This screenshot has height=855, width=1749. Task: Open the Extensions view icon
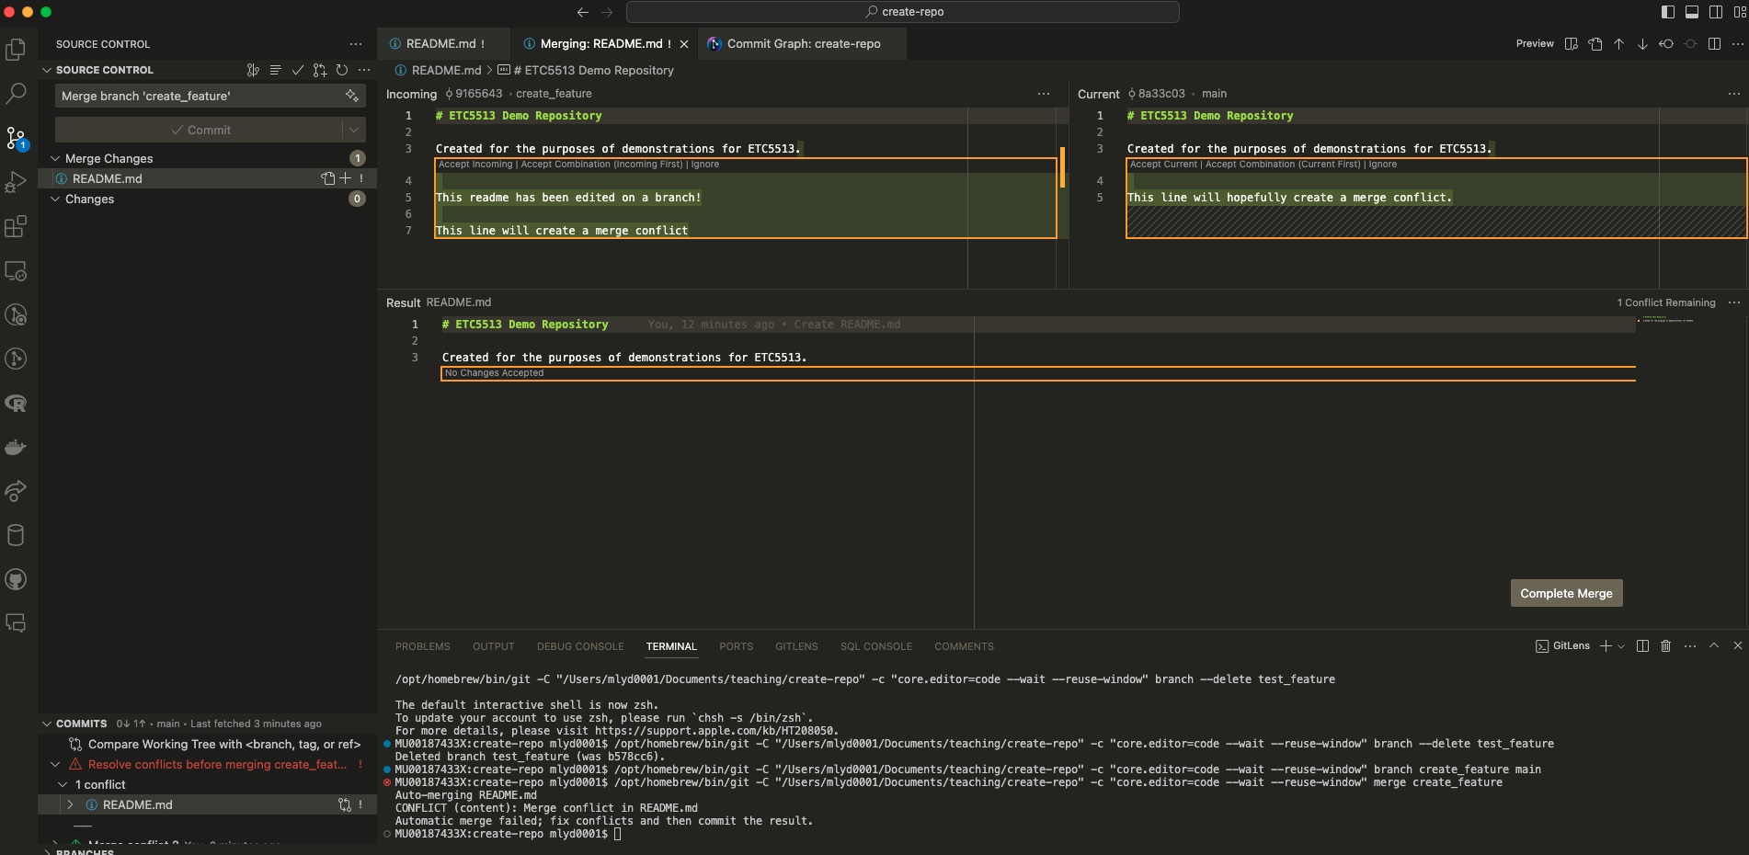coord(16,227)
